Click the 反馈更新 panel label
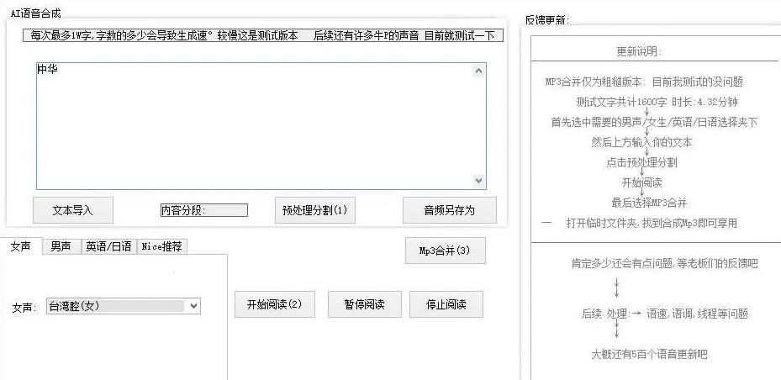Image resolution: width=781 pixels, height=380 pixels. 546,19
